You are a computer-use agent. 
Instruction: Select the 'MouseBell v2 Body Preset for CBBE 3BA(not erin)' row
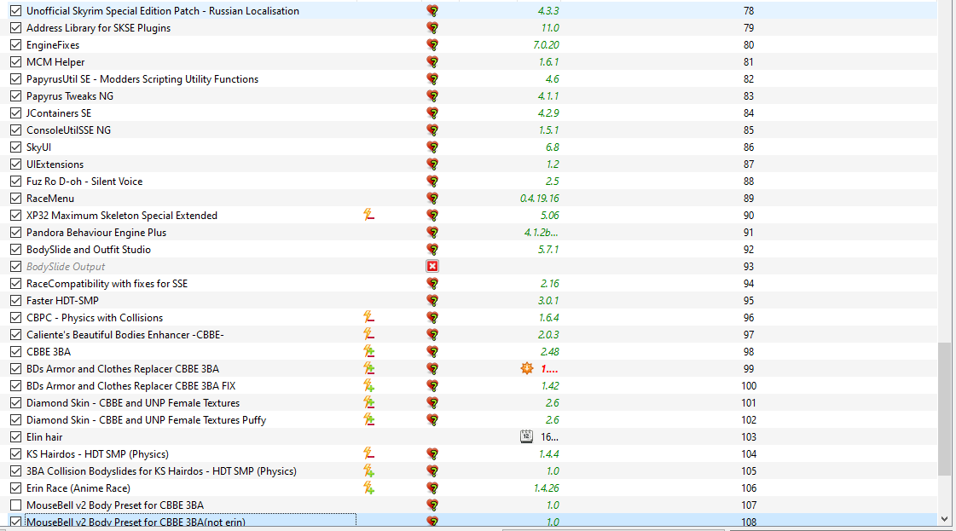(468, 522)
